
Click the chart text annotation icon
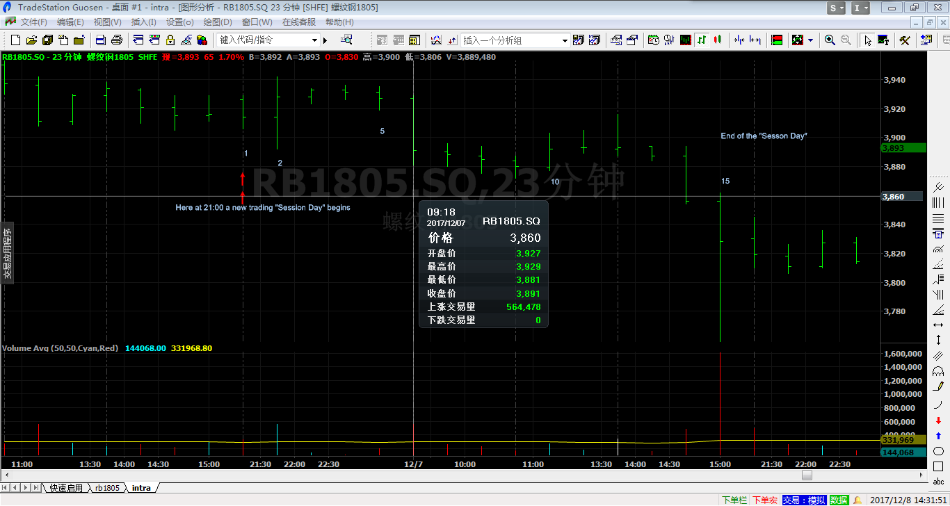coord(883,40)
